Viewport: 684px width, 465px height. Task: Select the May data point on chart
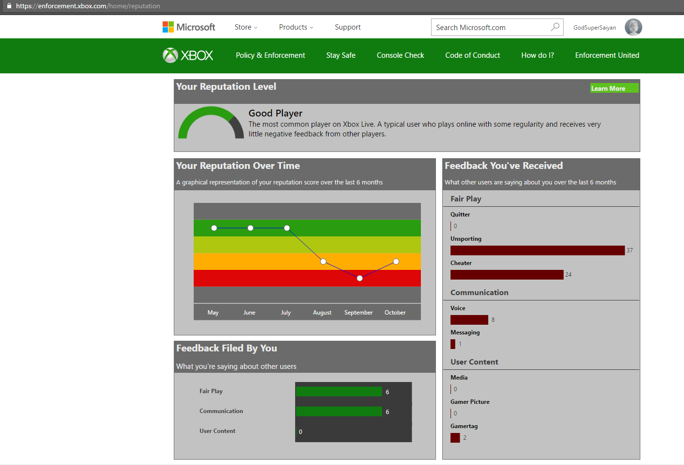tap(214, 228)
